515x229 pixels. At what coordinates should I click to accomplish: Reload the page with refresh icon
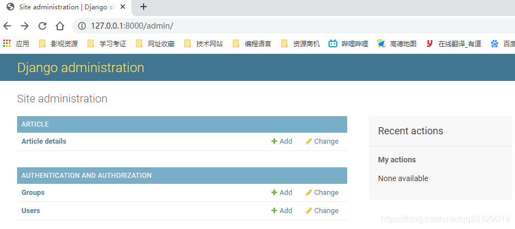click(42, 26)
